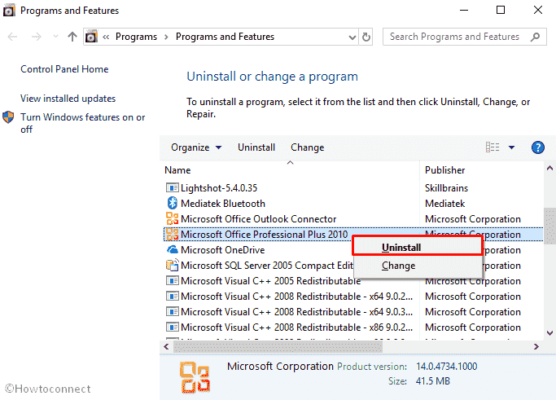Click the shield icon beside Windows features

8,117
